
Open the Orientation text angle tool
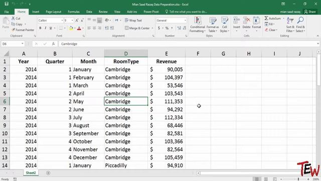[x=107, y=20]
